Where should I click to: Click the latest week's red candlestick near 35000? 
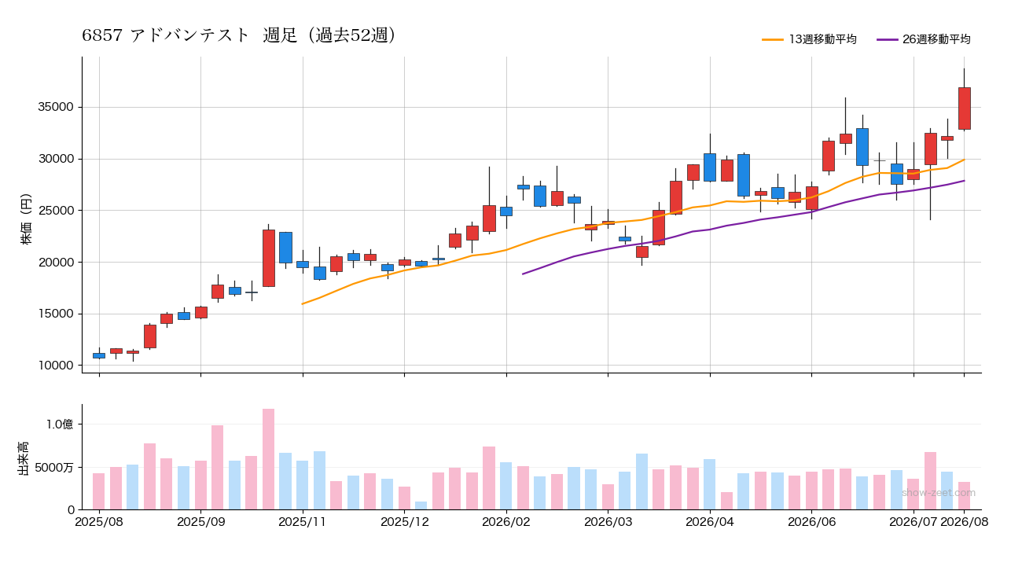(965, 108)
